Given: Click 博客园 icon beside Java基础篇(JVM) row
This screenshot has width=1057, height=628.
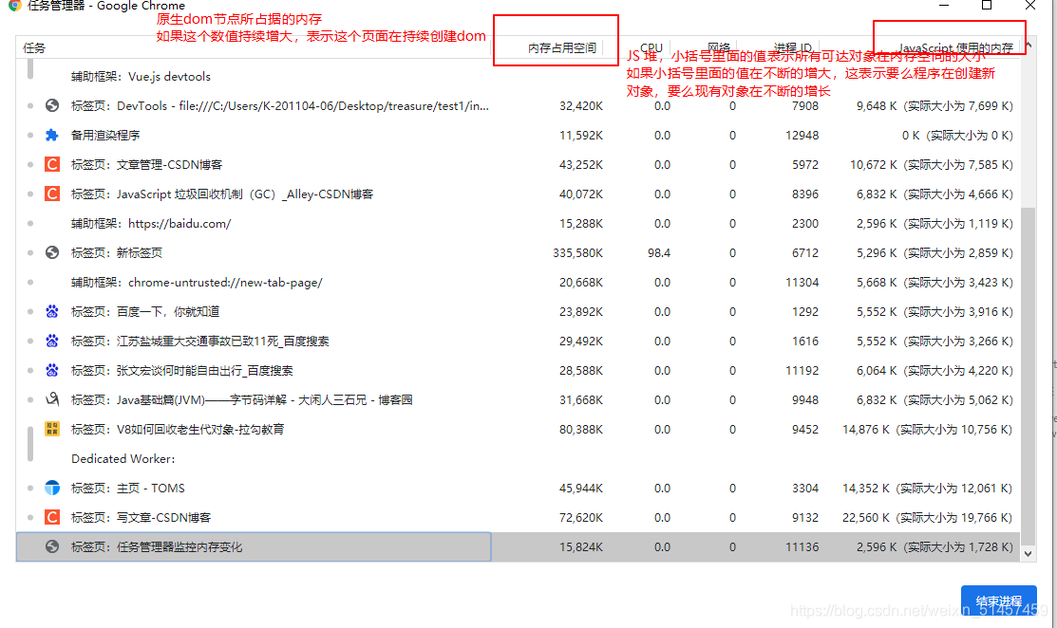Looking at the screenshot, I should [x=52, y=399].
